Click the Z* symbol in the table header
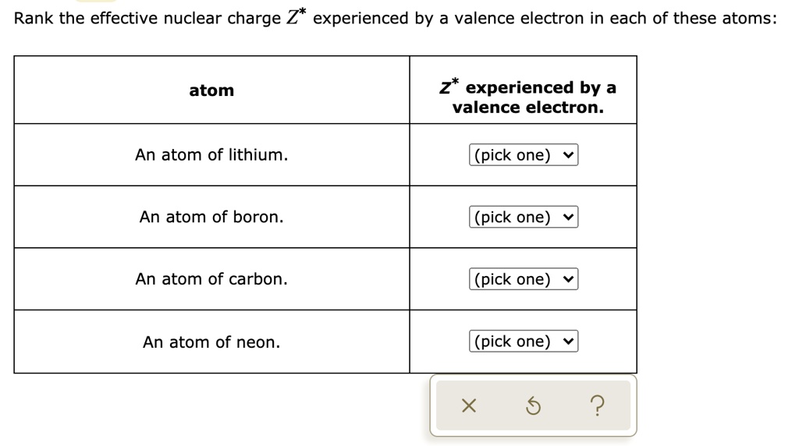 pos(448,86)
